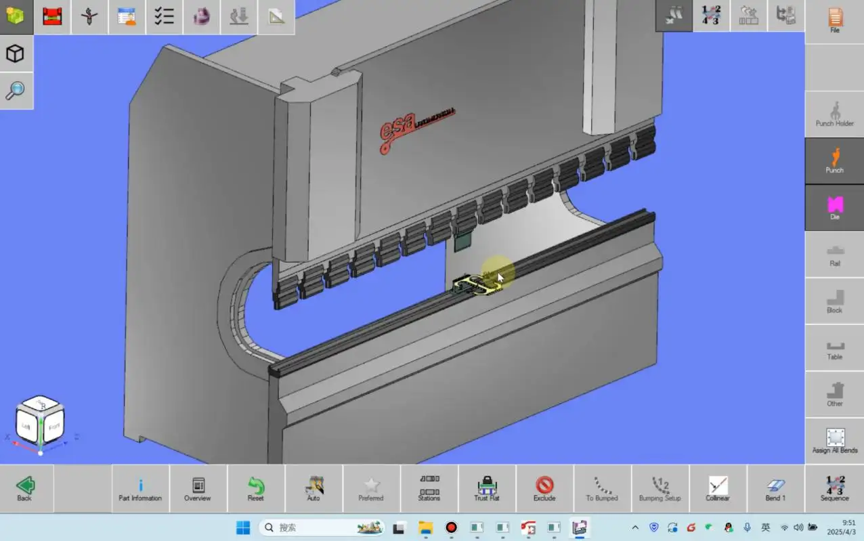Toggle the Trust Flat option
This screenshot has width=864, height=541.
pos(486,488)
